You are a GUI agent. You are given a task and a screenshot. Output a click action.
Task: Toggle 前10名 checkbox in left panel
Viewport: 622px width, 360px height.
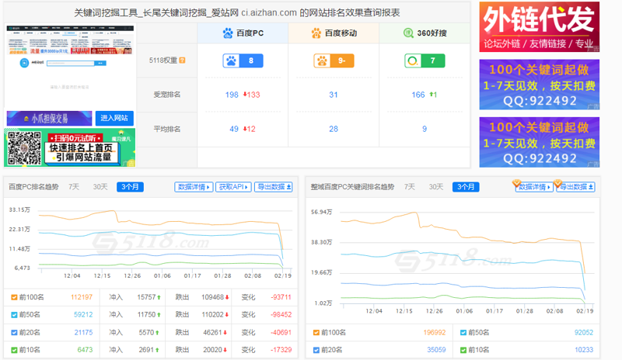[14, 350]
